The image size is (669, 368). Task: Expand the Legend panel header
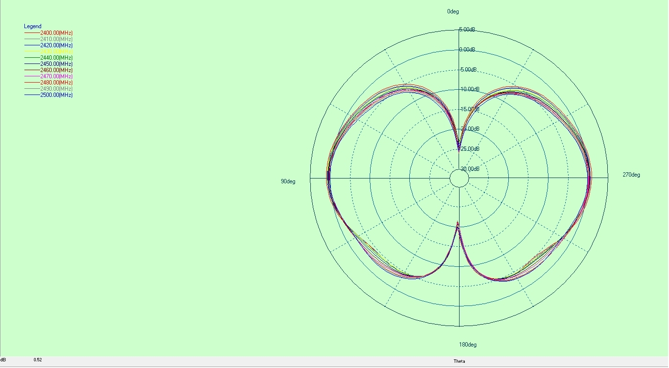(x=32, y=26)
